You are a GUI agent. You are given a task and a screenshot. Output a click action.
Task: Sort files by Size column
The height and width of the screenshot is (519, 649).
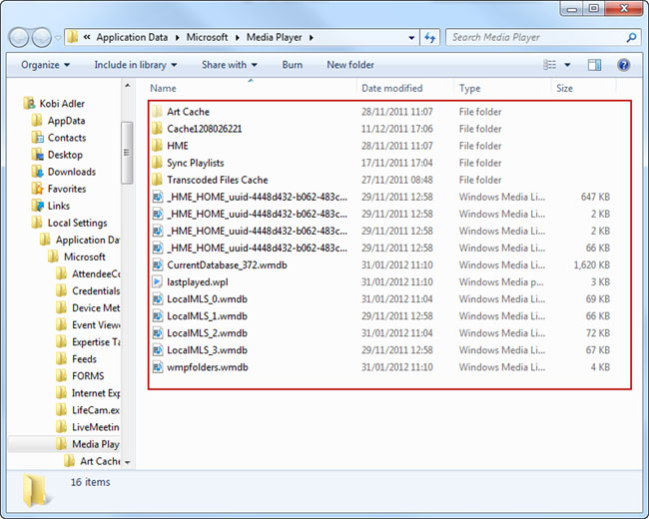564,89
